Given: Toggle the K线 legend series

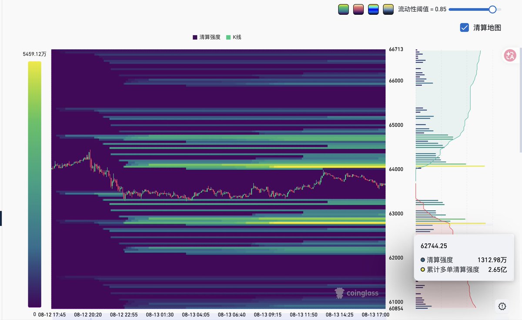Looking at the screenshot, I should (234, 37).
